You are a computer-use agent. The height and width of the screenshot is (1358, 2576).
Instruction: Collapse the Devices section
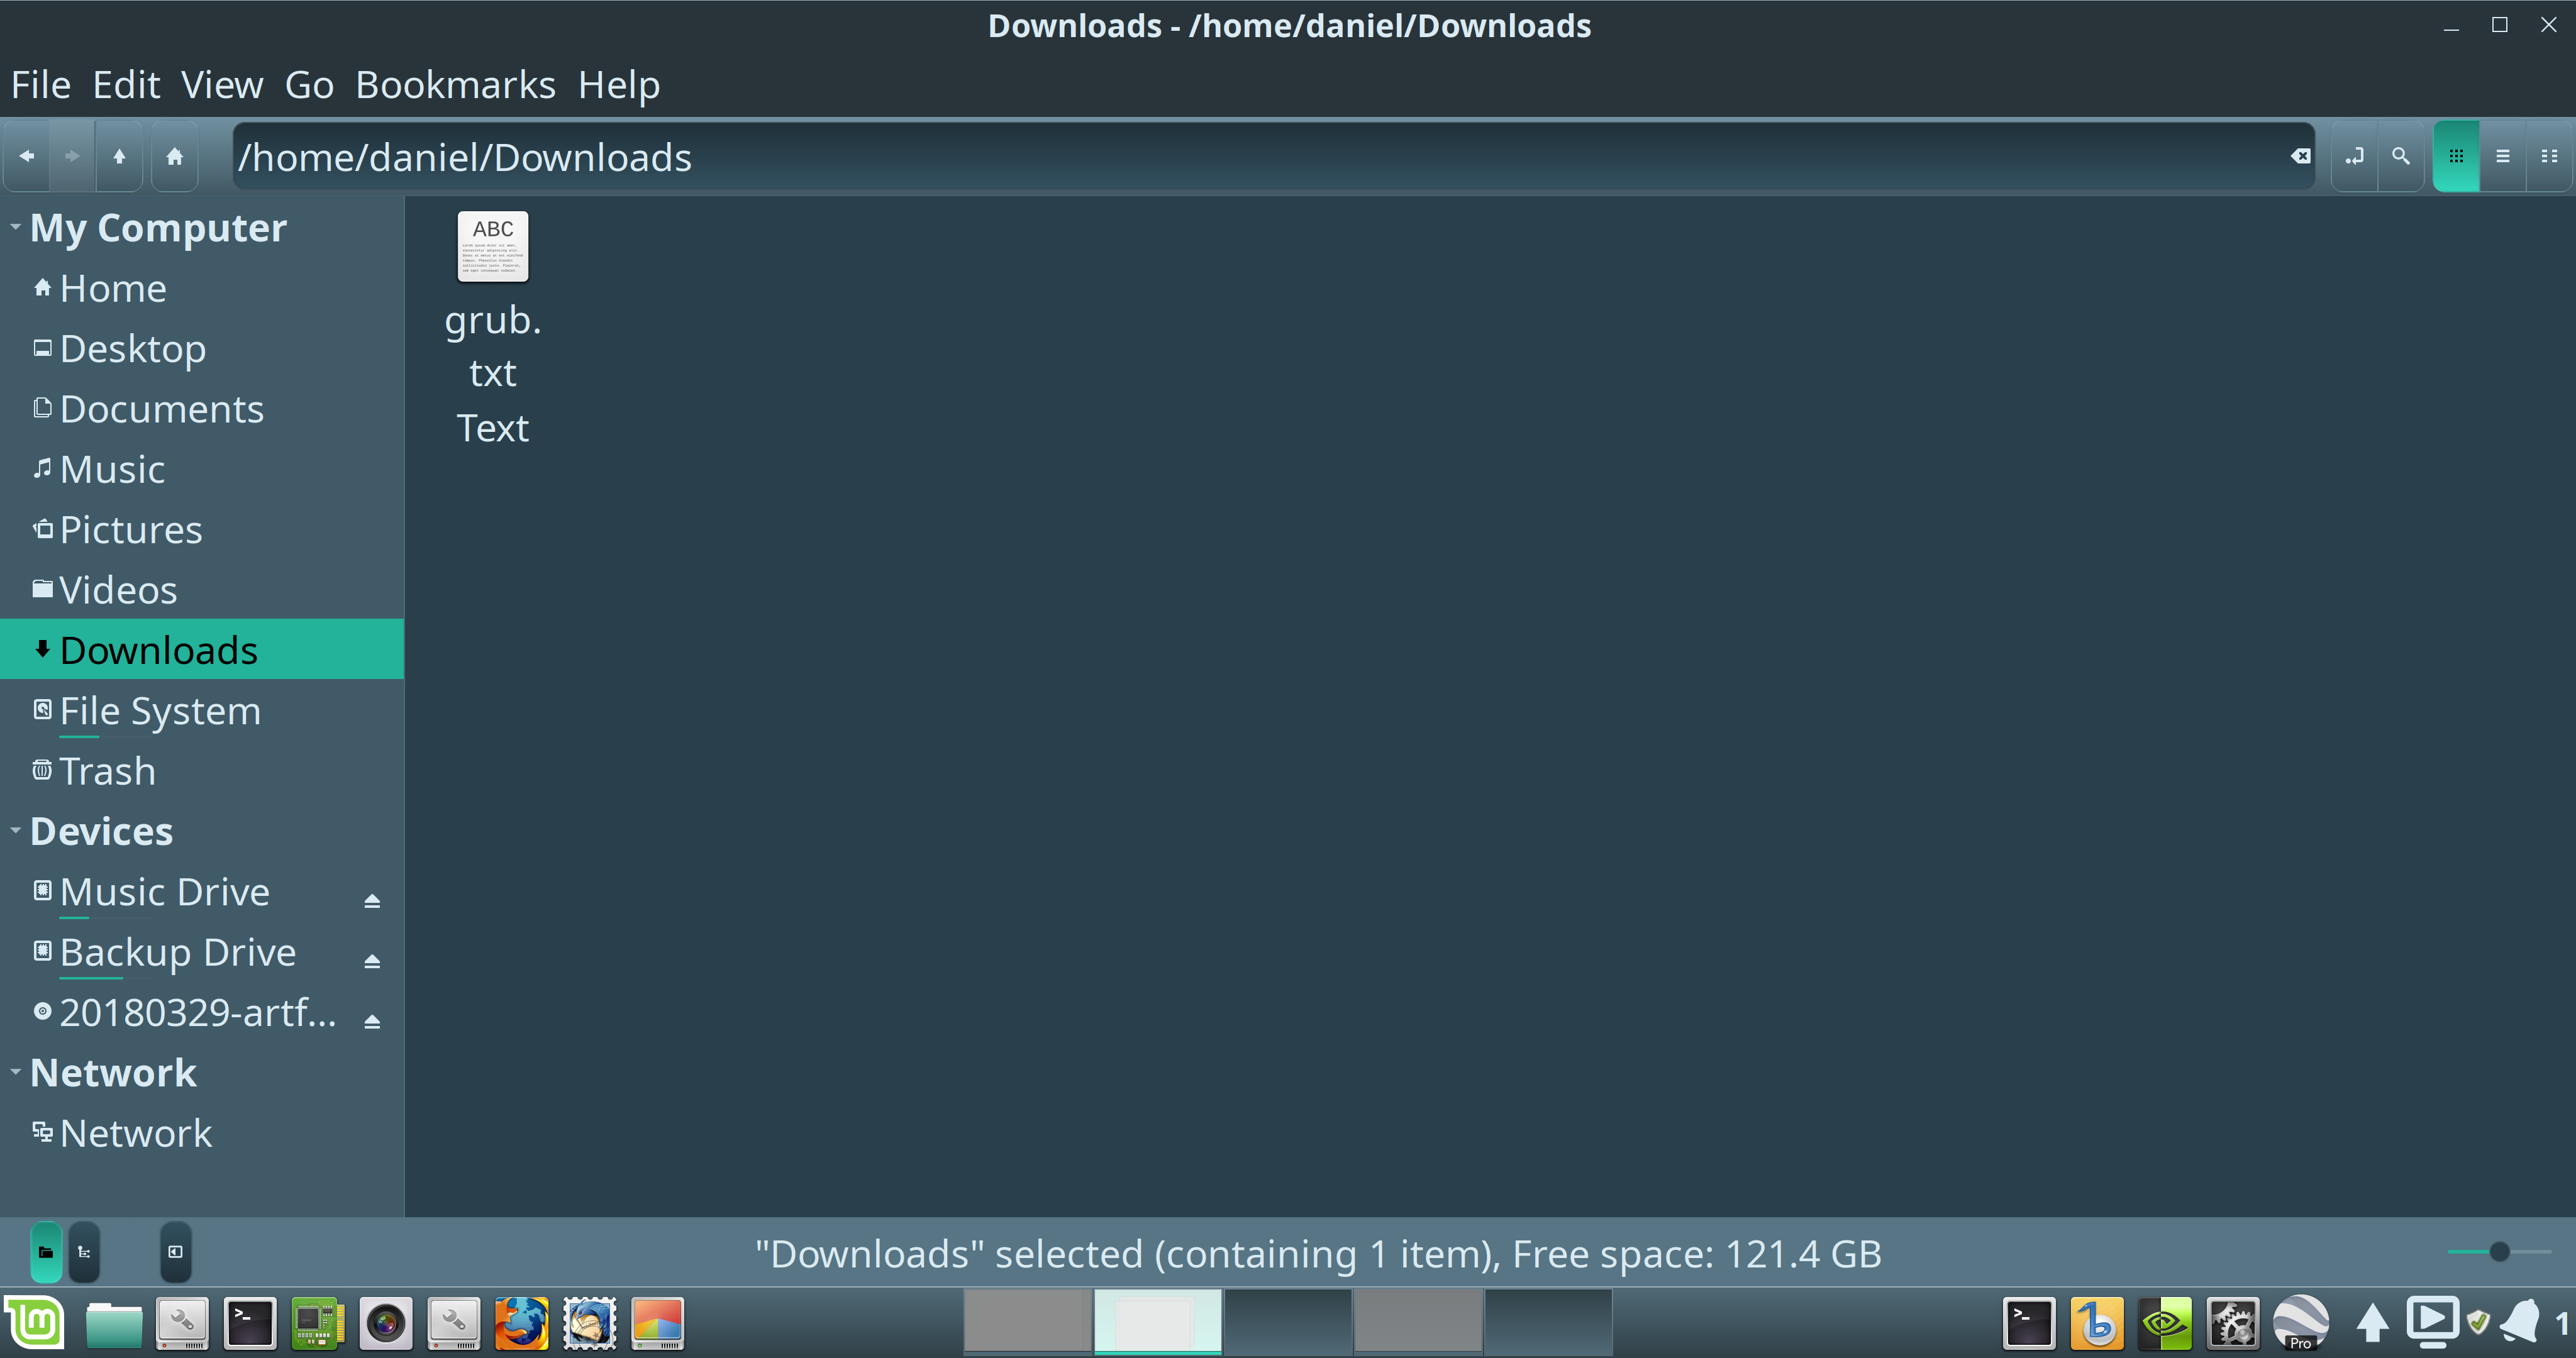coord(15,830)
